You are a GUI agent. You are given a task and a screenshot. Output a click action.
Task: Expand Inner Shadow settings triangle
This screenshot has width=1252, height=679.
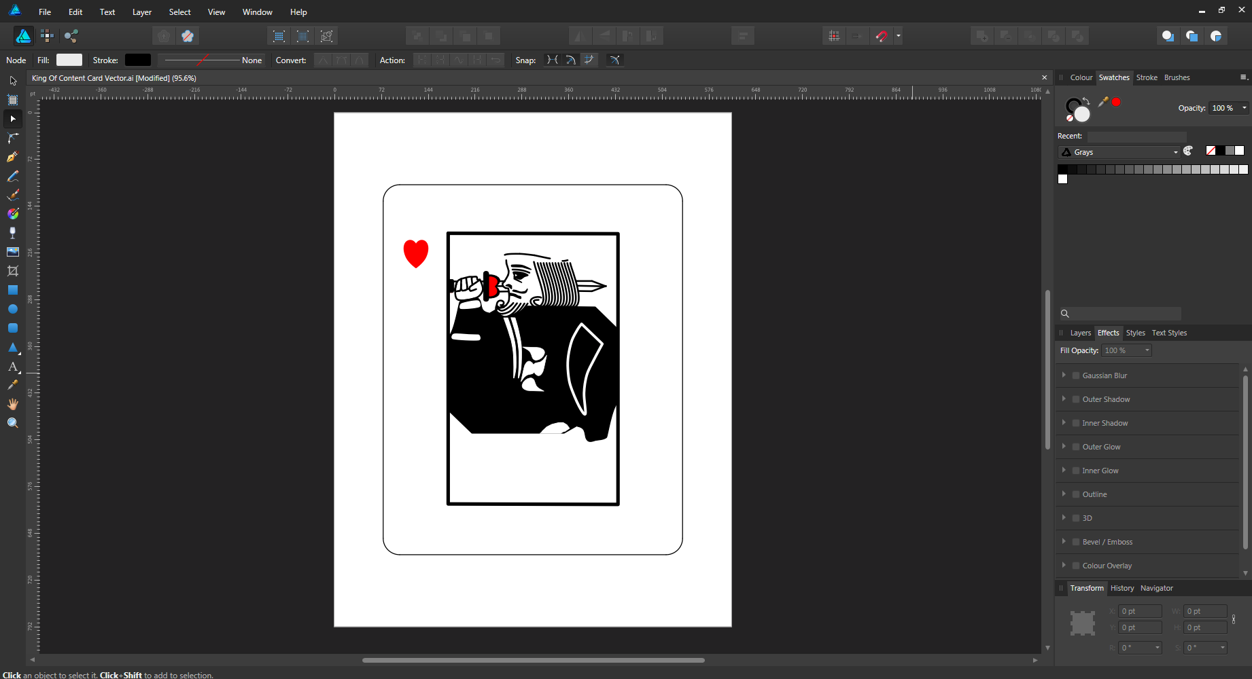[1064, 422]
